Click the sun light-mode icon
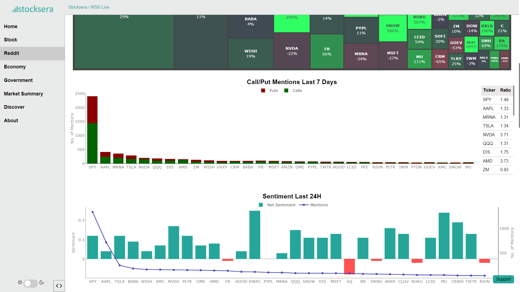The height and width of the screenshot is (292, 520). 20,283
